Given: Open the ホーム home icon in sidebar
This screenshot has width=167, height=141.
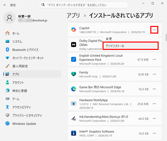Looking at the screenshot, I should [7, 33].
